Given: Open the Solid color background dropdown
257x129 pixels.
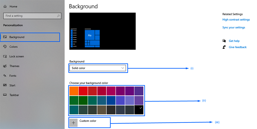Looking at the screenshot, I should coord(98,68).
